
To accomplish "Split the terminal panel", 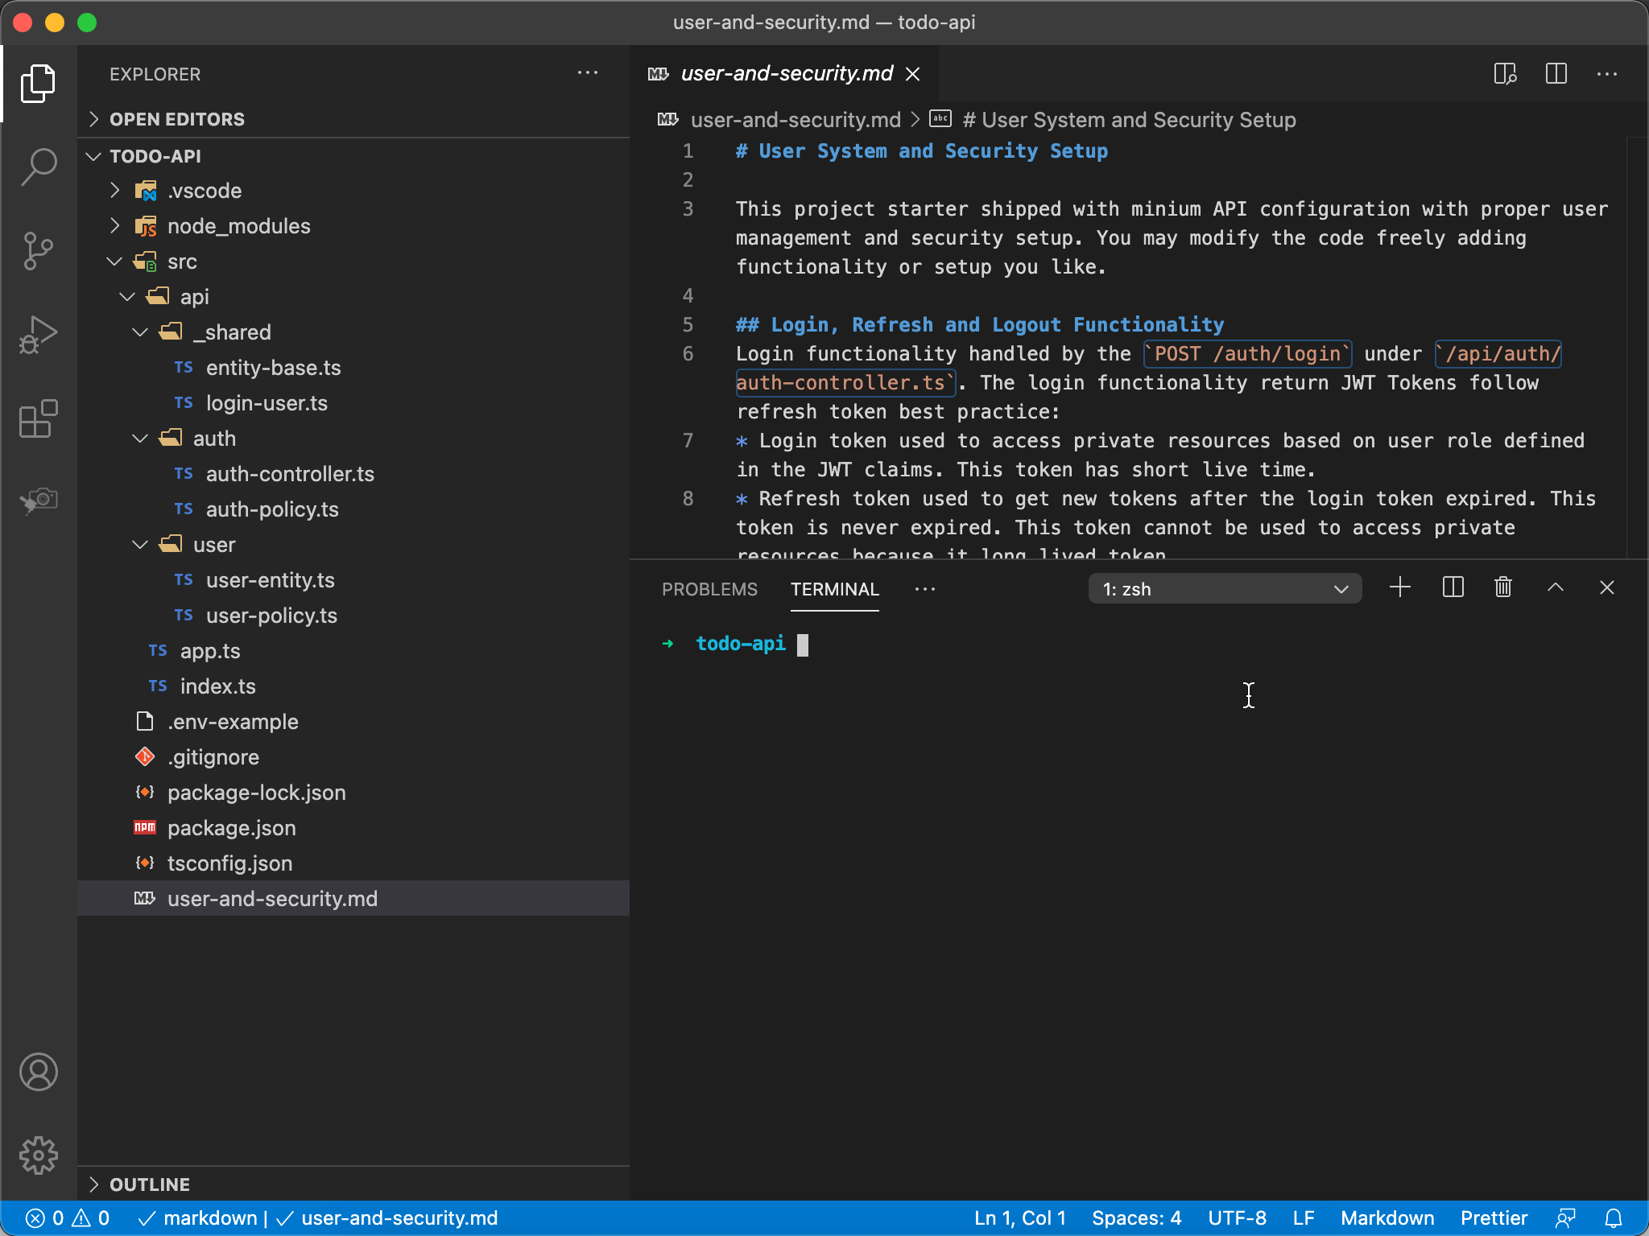I will point(1453,587).
